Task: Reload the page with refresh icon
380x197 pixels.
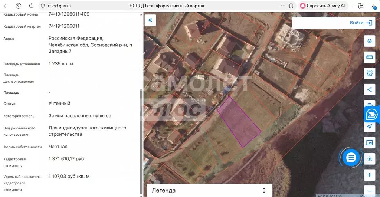Action: click(x=31, y=6)
